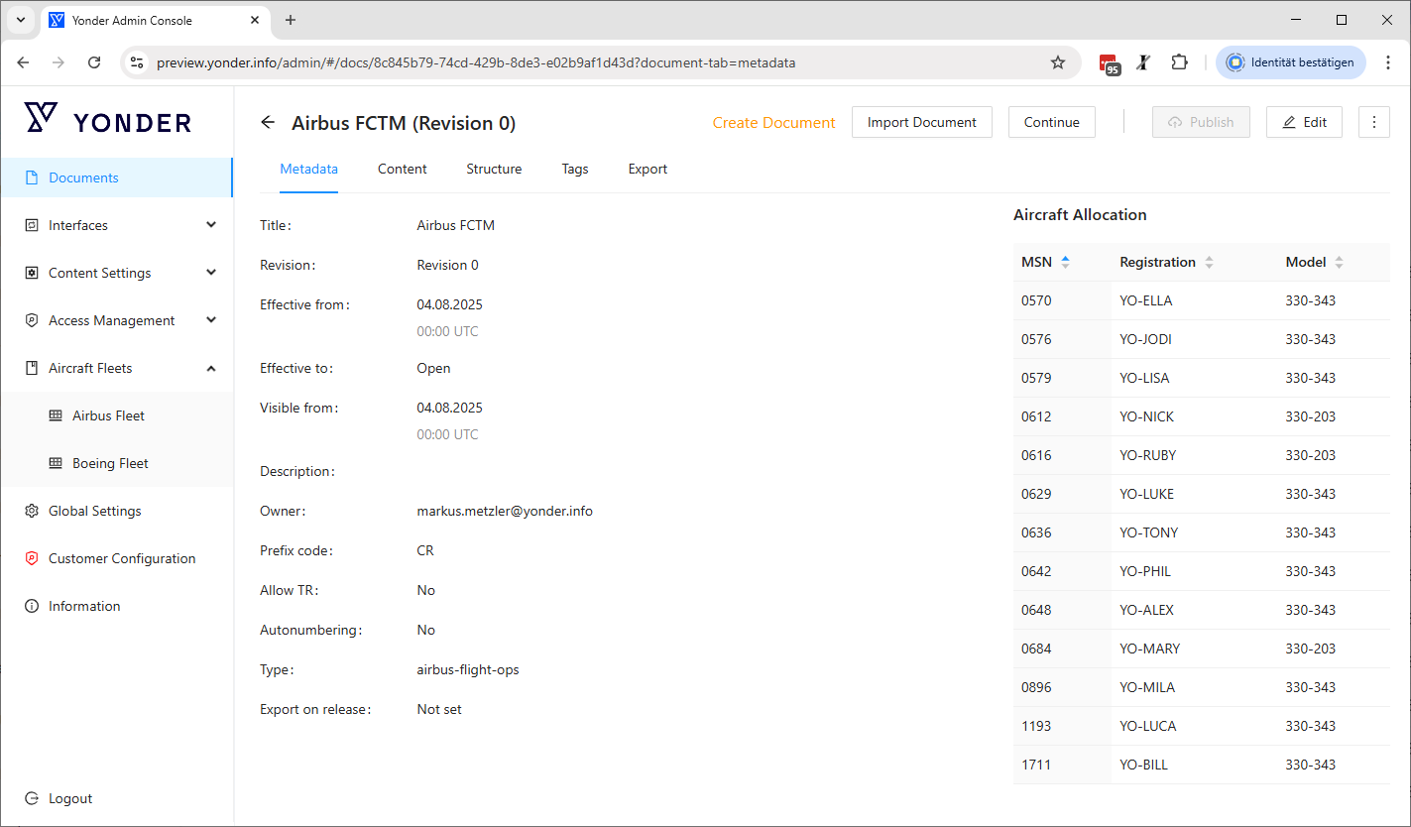Click the black X extension icon
The height and width of the screenshot is (827, 1411).
1143,62
